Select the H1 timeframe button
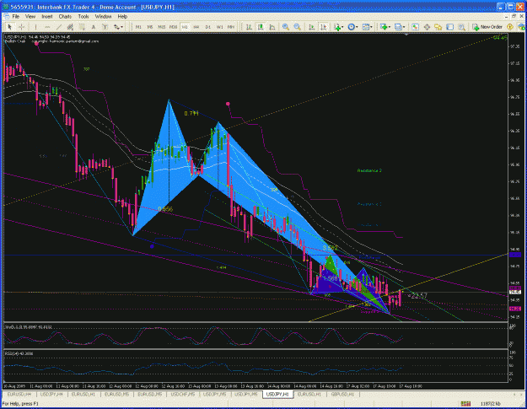This screenshot has width=527, height=409. click(x=185, y=27)
